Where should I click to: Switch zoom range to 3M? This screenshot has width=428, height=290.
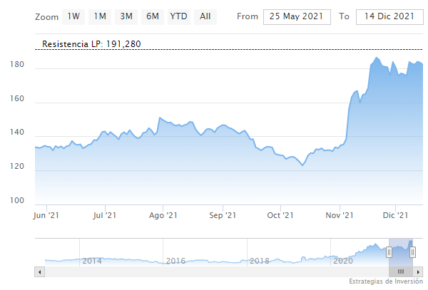click(126, 16)
